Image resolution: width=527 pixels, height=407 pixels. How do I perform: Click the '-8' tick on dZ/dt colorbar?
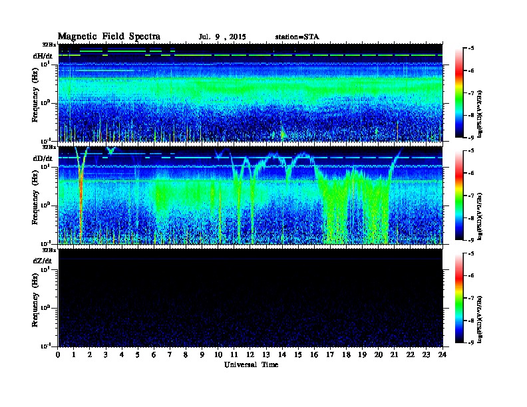click(x=471, y=321)
